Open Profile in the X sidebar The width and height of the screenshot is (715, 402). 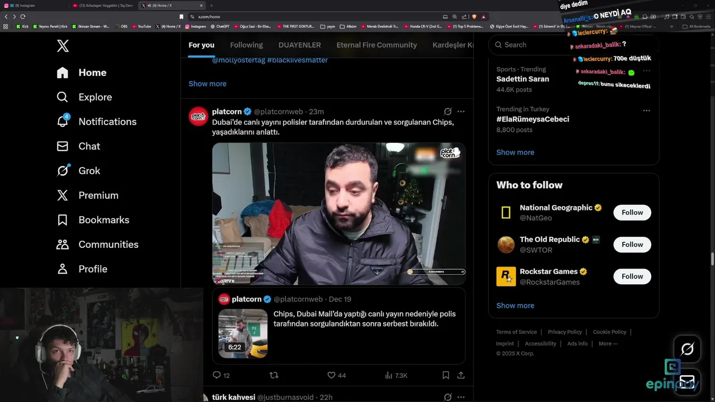82,269
